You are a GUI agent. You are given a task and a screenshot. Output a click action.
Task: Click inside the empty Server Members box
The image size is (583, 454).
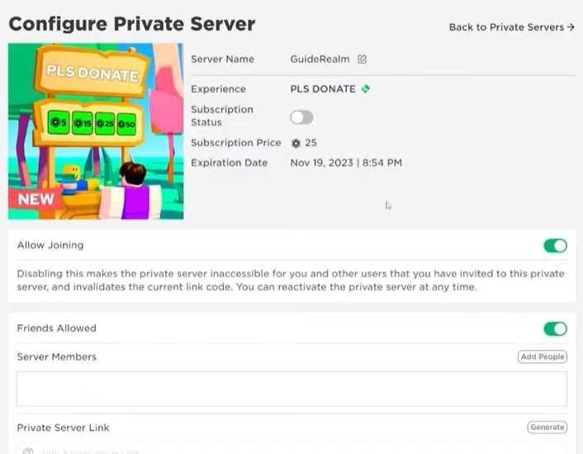(x=291, y=389)
